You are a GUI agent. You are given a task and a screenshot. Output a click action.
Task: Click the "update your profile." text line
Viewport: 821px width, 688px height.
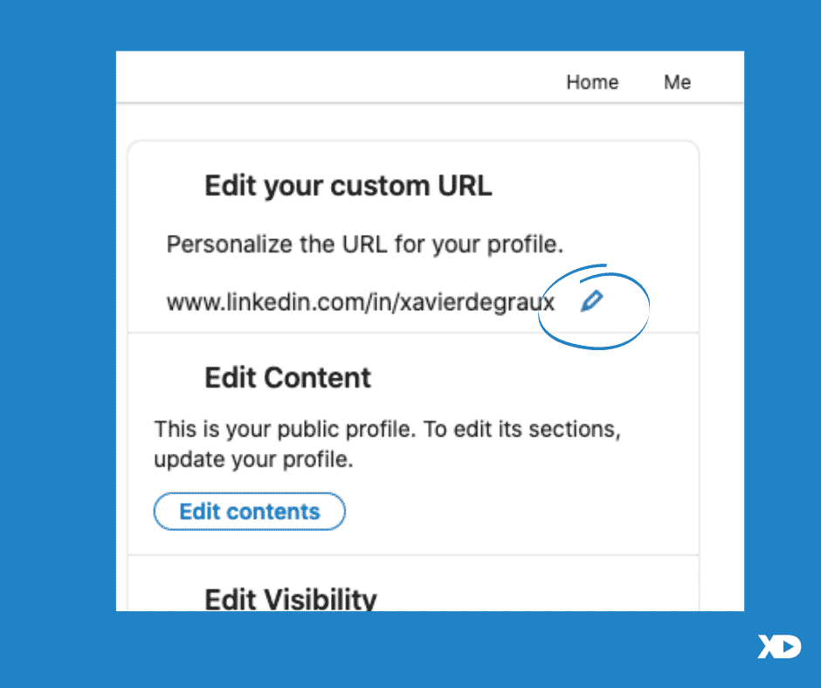tap(253, 460)
